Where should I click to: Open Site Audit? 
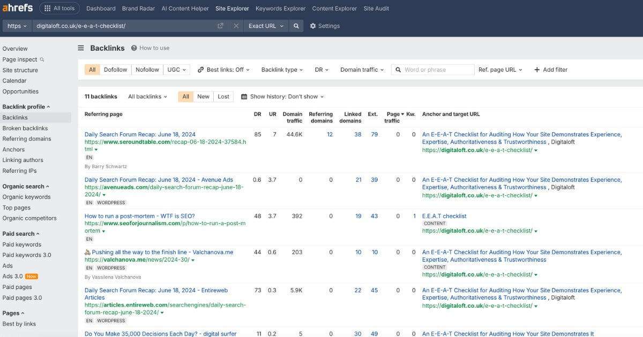[376, 9]
